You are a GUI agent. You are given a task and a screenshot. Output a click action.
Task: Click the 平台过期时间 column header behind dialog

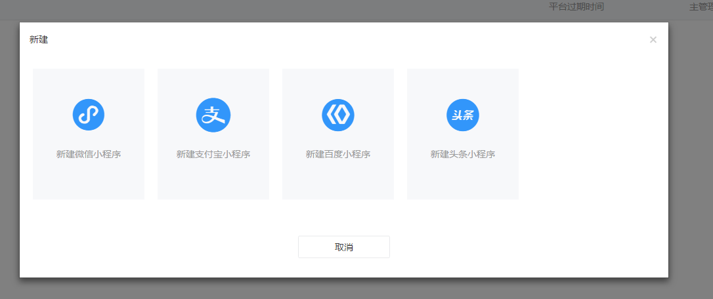click(x=576, y=7)
